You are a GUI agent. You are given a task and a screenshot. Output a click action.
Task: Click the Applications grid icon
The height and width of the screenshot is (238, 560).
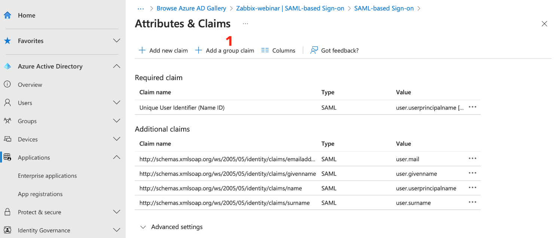pos(7,157)
